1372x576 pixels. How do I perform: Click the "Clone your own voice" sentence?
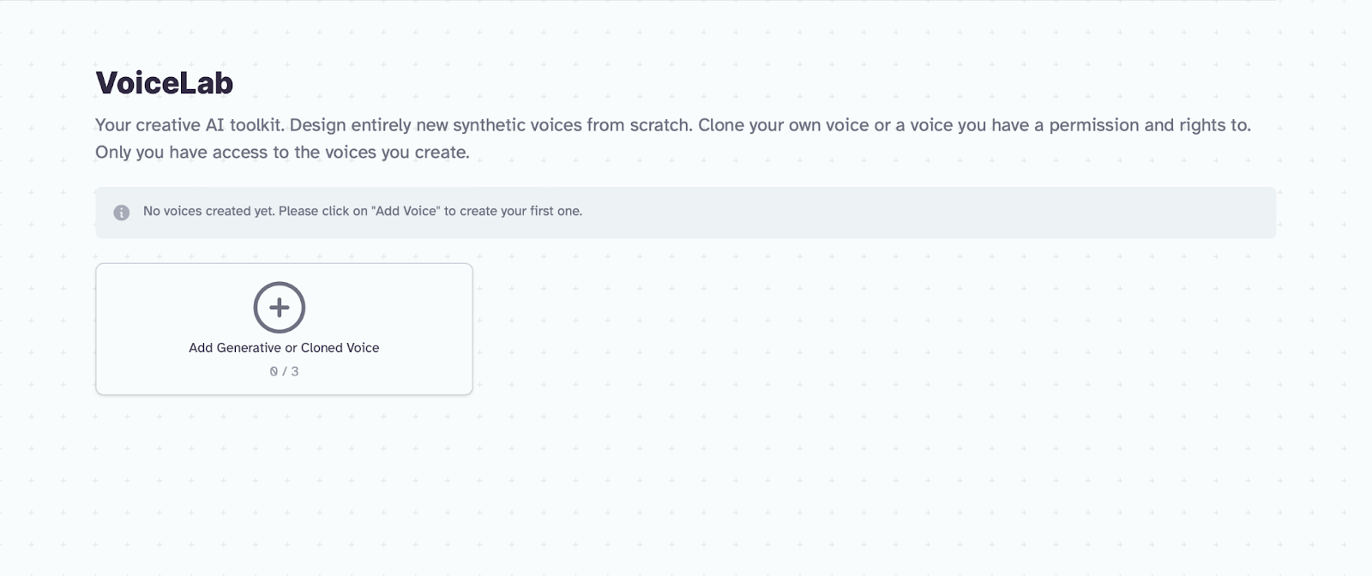783,125
